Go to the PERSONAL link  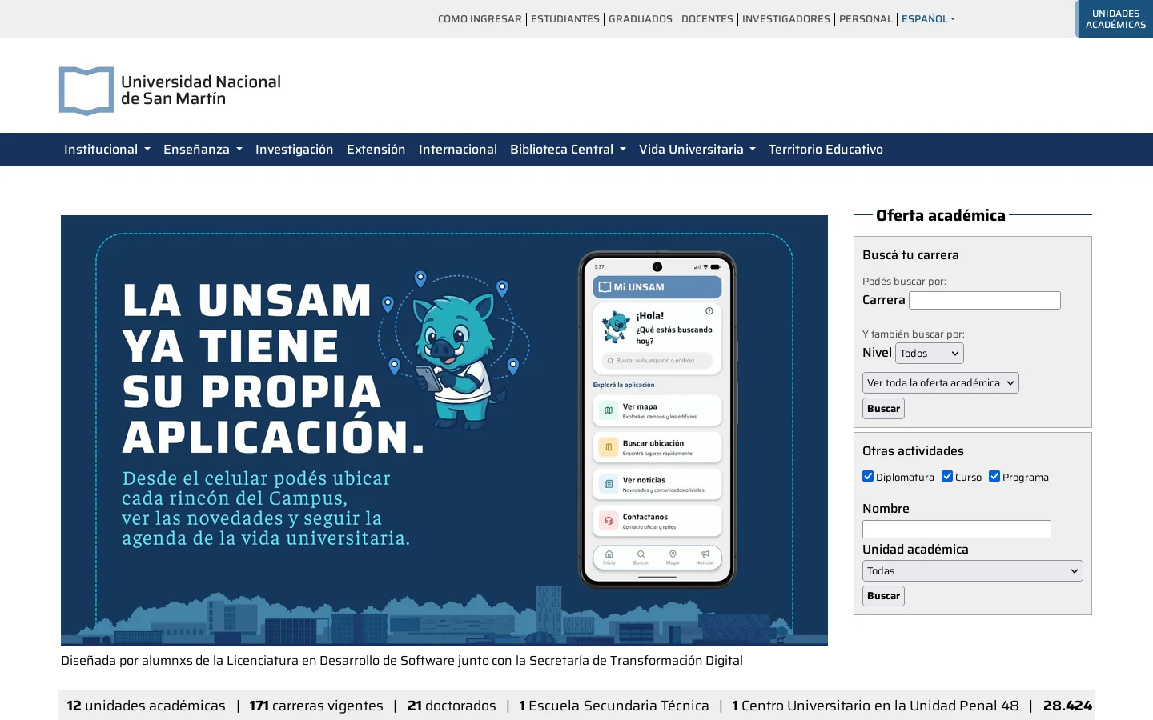click(x=866, y=18)
